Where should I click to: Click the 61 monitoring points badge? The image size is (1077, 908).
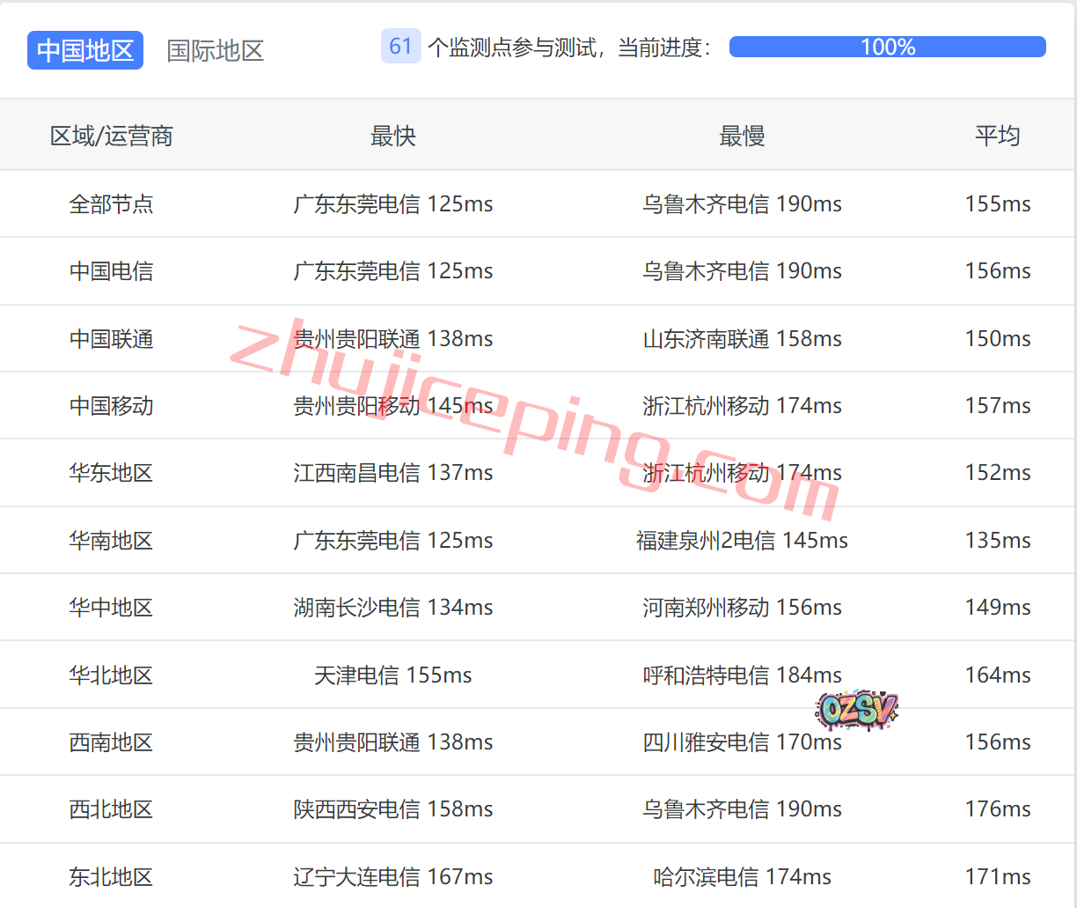[x=400, y=47]
